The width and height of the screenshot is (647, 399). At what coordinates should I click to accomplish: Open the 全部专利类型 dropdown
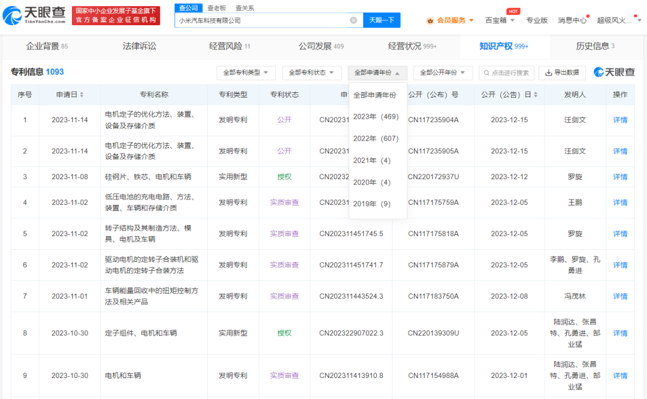246,72
